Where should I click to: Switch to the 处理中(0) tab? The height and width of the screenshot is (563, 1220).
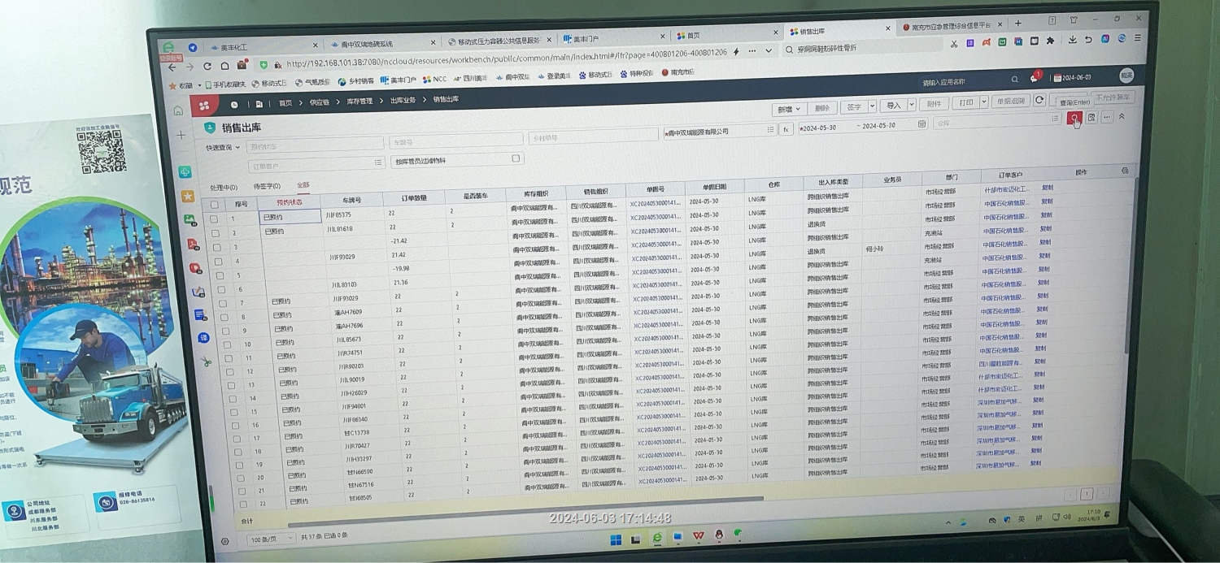[x=224, y=187]
